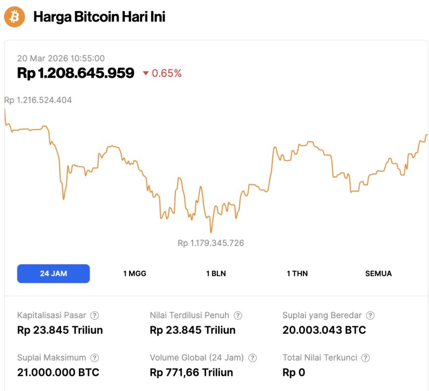
Task: Show info for Suplai yang Beredar
Action: click(x=370, y=316)
